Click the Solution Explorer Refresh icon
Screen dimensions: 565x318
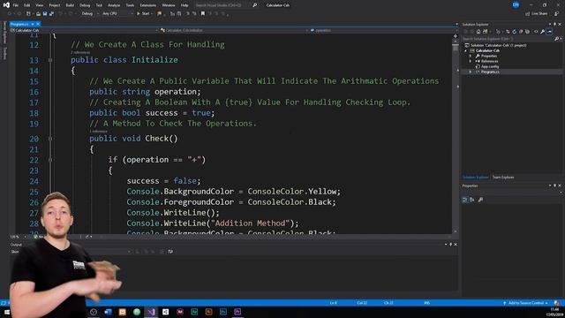click(x=514, y=32)
